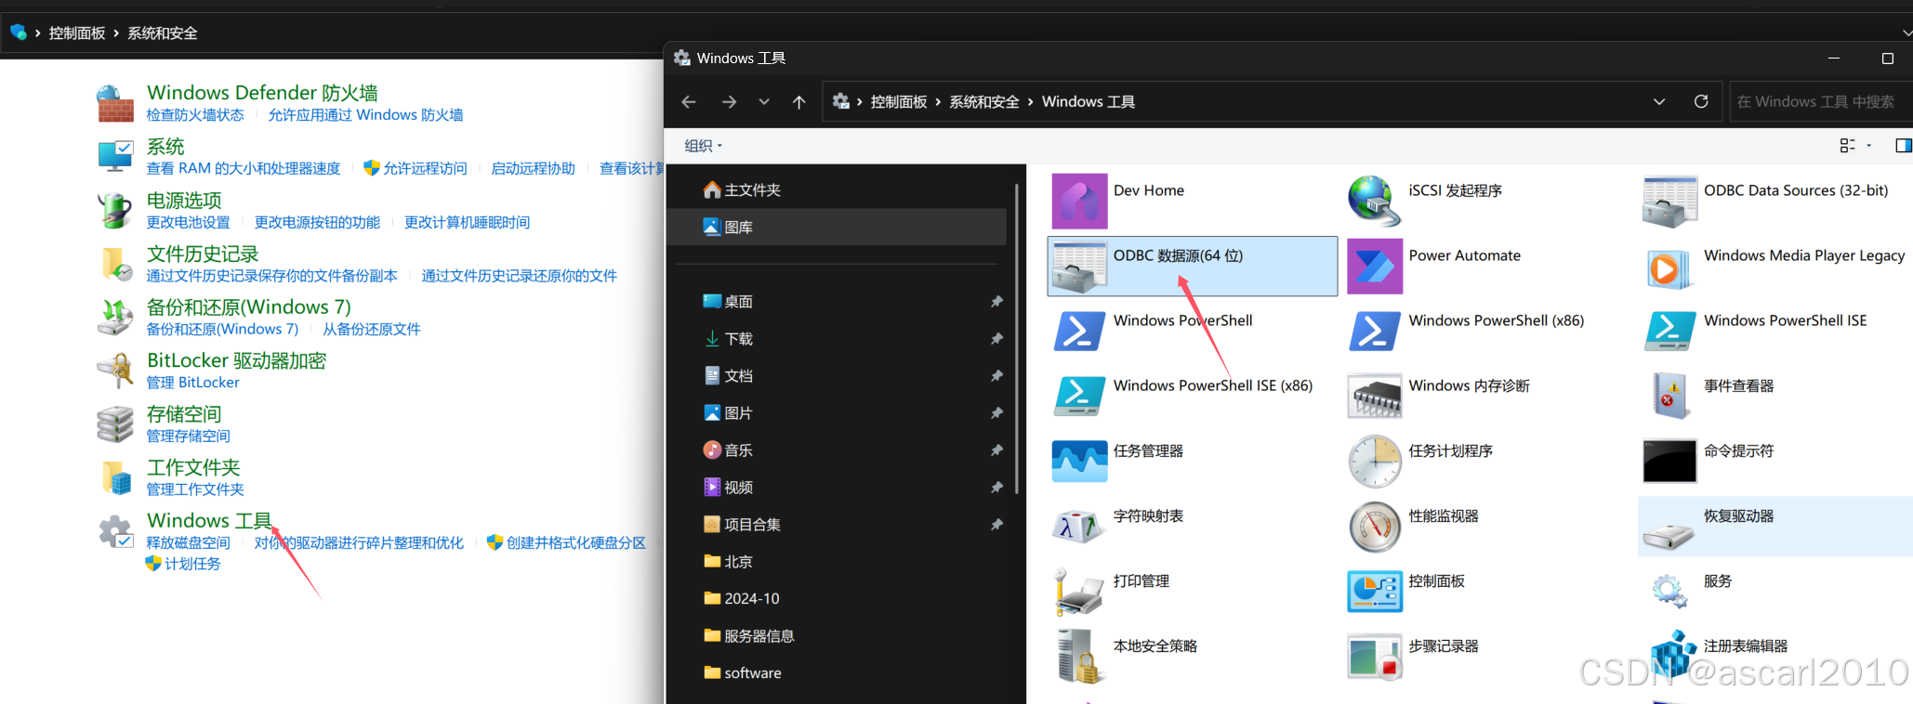1913x704 pixels.
Task: Open Windows 内存诊断 icon
Action: coord(1374,396)
